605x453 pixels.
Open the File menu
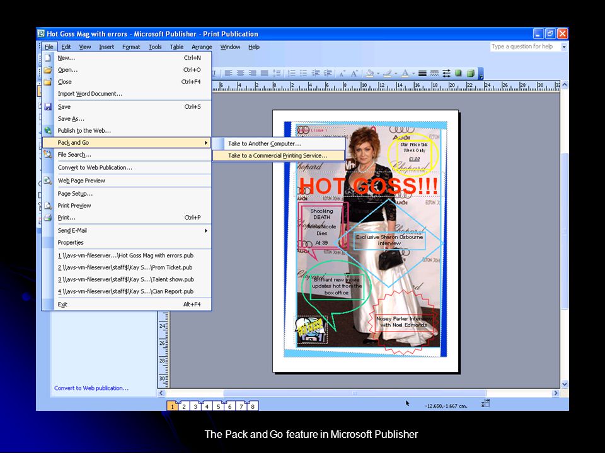tap(49, 47)
